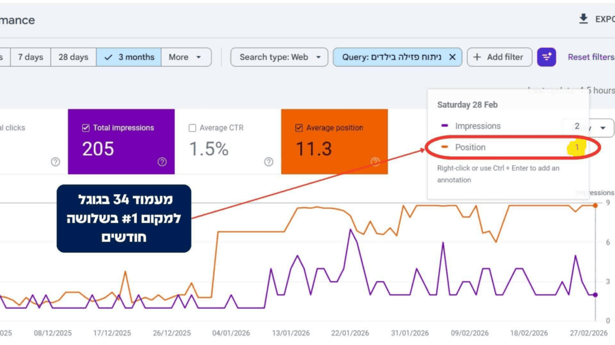Click help icon beside Total clicks

tap(55, 162)
